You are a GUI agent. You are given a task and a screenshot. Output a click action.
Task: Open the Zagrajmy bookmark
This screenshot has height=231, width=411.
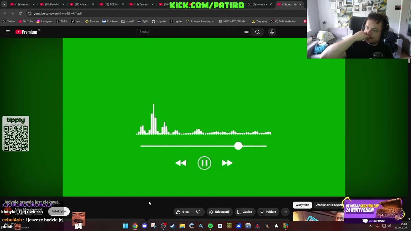[259, 21]
